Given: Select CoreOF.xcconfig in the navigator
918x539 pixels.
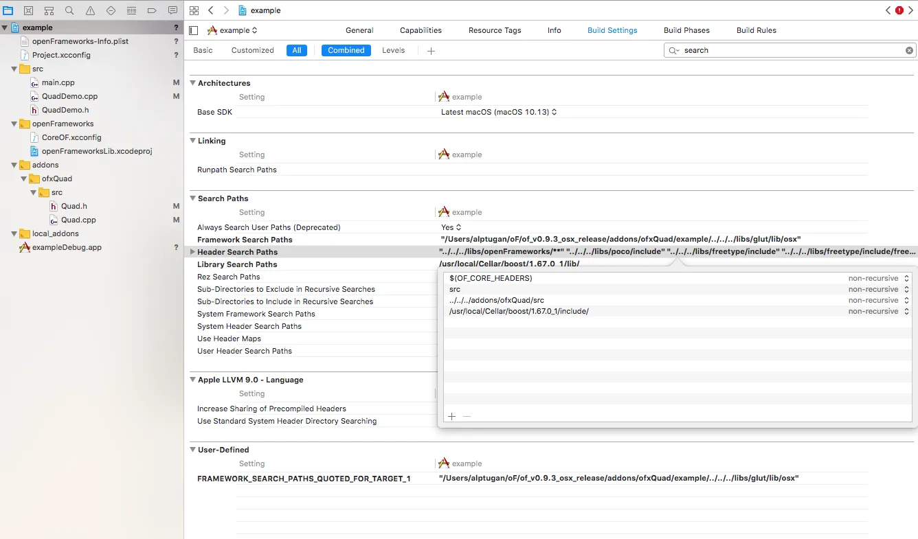Looking at the screenshot, I should point(71,137).
